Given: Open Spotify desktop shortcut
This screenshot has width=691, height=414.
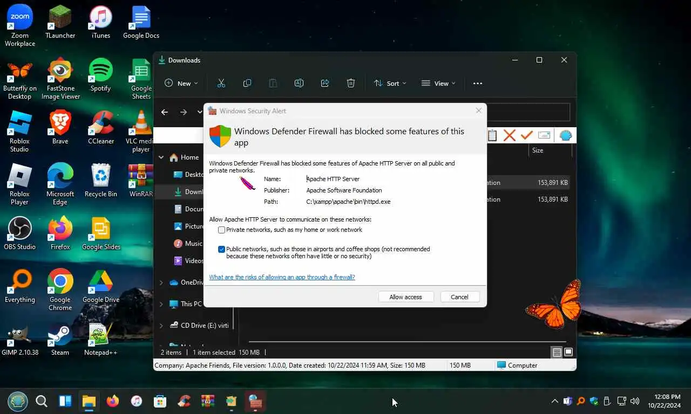Looking at the screenshot, I should click(100, 75).
